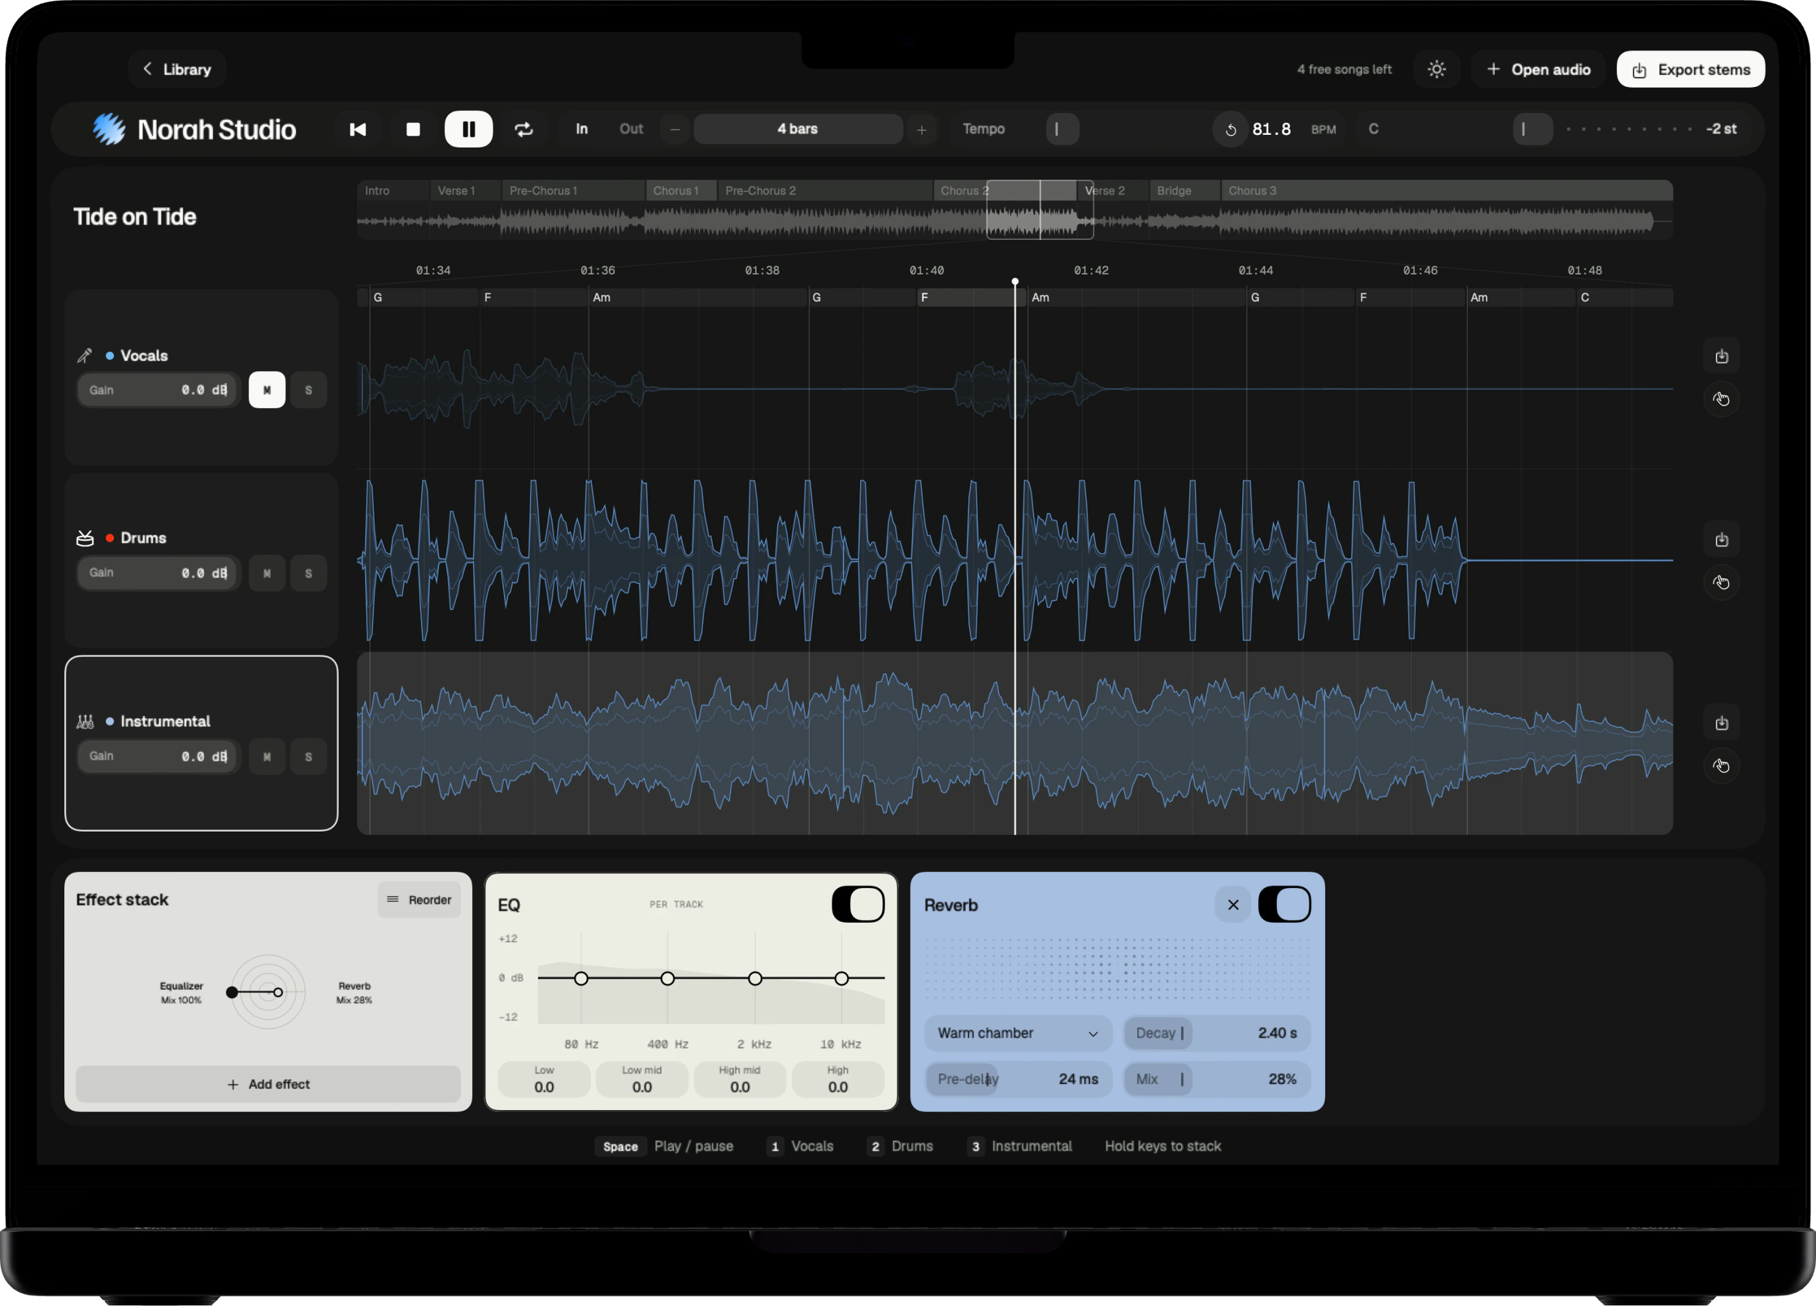Screen dimensions: 1816x1306
Task: Switch the theme with the sun icon
Action: (x=1437, y=69)
